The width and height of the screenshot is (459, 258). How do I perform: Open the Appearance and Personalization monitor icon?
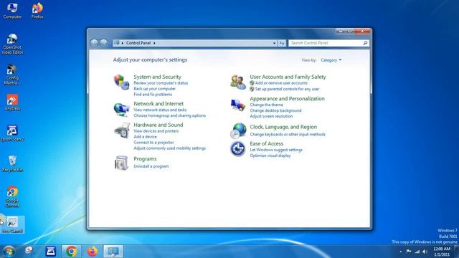coord(237,105)
